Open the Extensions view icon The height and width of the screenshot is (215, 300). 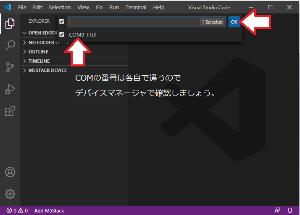(10, 111)
